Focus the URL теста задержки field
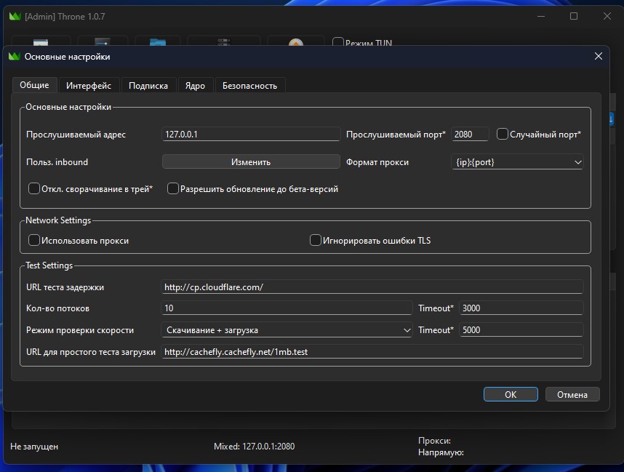 [x=372, y=287]
